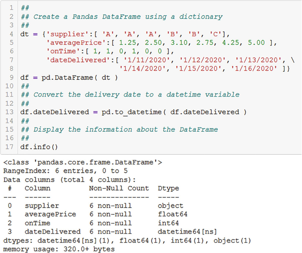
Task: Click 'Display the information' comment line
Action: [x=119, y=130]
